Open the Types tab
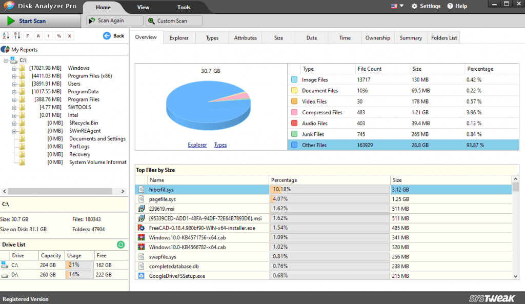The width and height of the screenshot is (525, 304). coord(212,38)
